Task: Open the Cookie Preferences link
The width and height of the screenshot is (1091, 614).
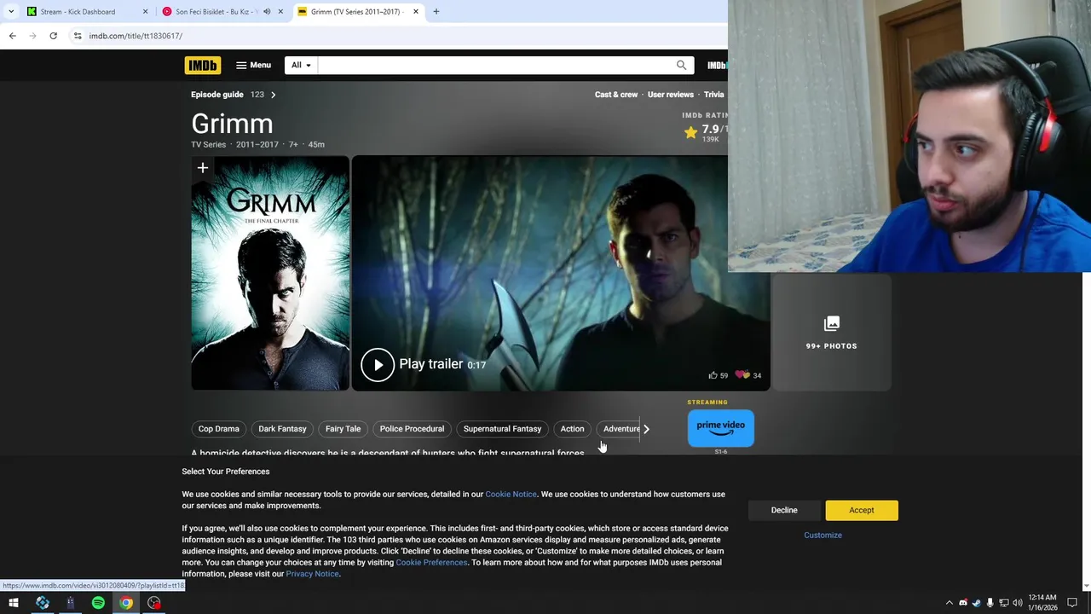Action: (x=431, y=563)
